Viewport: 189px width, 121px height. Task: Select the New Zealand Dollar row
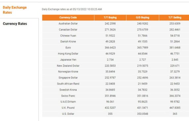click(x=116, y=66)
